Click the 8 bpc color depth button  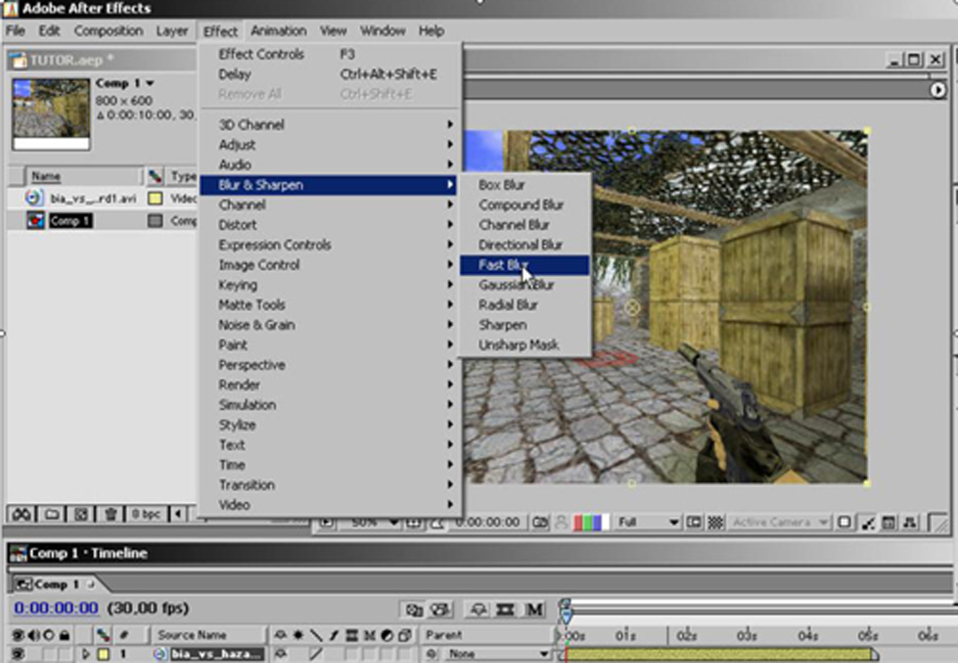click(x=147, y=514)
